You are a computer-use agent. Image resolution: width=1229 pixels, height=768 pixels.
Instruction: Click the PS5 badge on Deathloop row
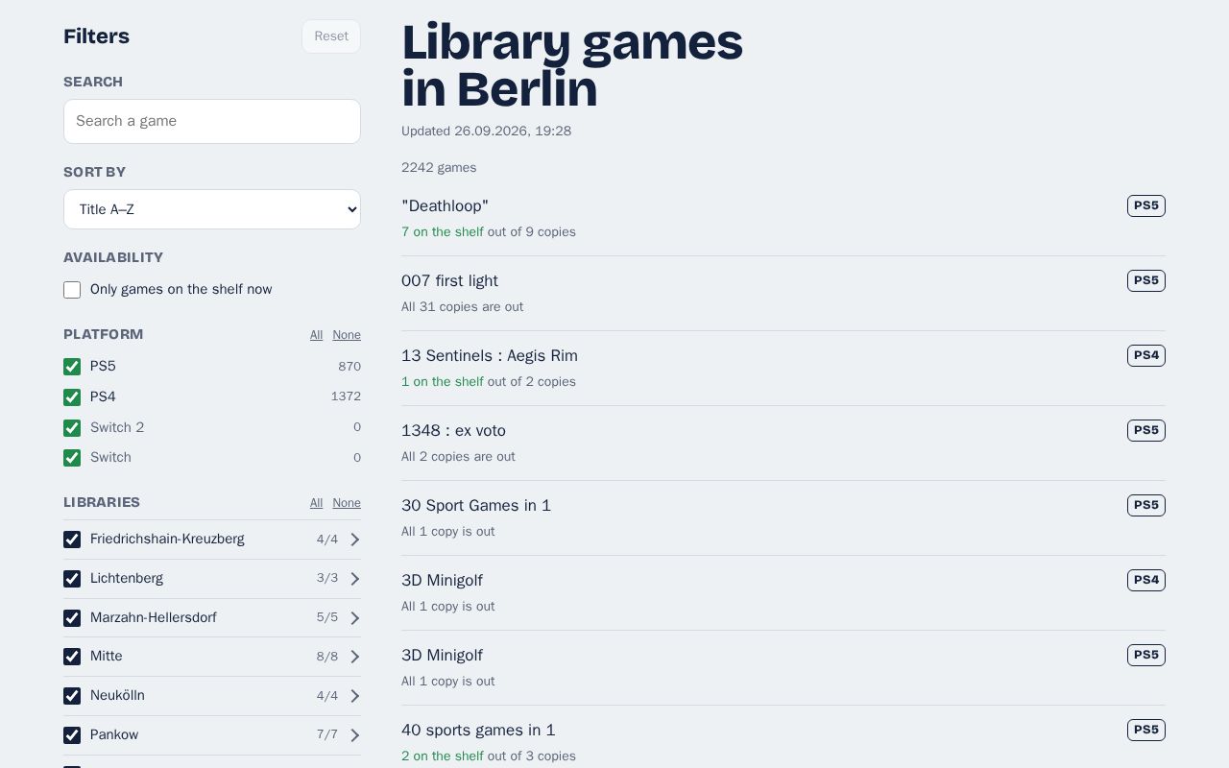tap(1146, 206)
